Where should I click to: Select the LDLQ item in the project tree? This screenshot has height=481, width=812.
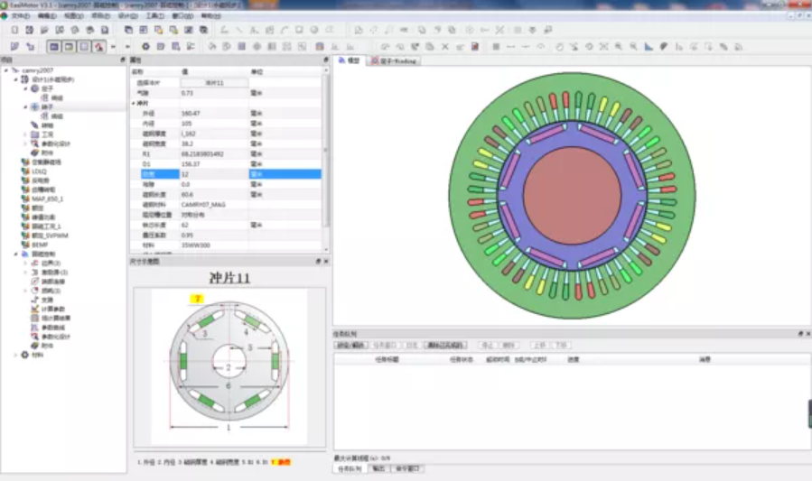click(x=39, y=171)
